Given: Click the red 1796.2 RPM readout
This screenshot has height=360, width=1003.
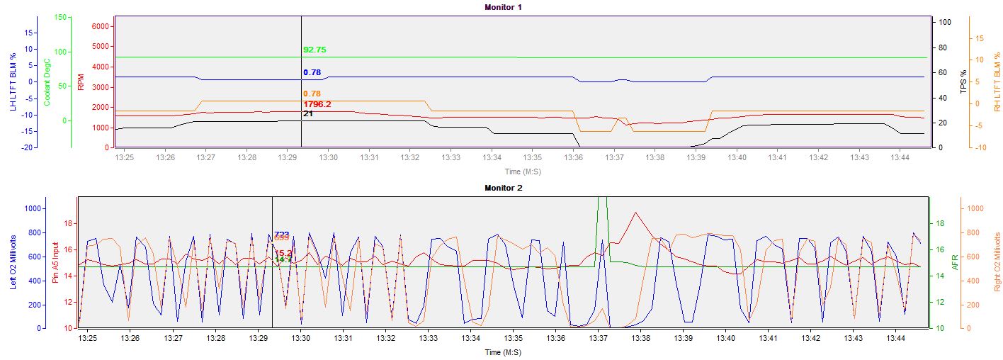Looking at the screenshot, I should tap(317, 104).
